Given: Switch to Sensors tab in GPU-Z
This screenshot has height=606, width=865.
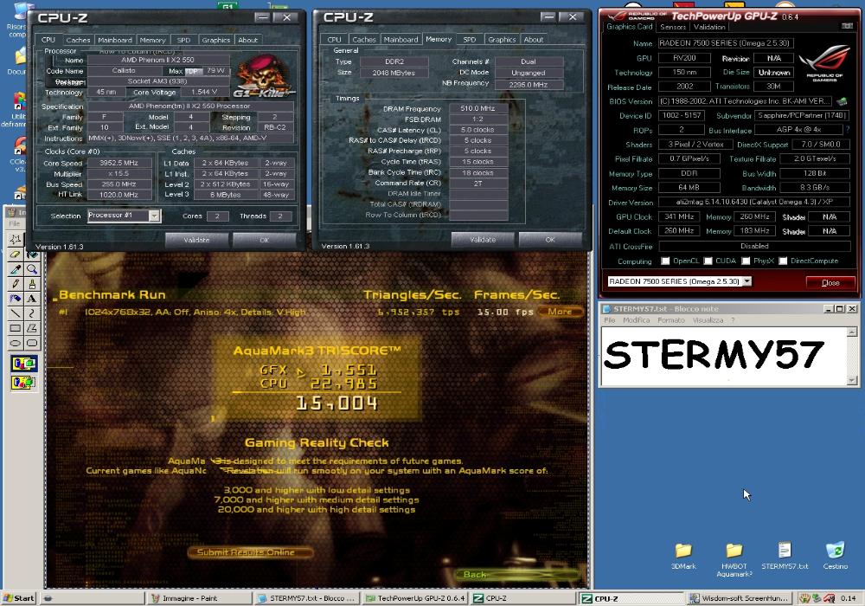Looking at the screenshot, I should click(x=673, y=27).
